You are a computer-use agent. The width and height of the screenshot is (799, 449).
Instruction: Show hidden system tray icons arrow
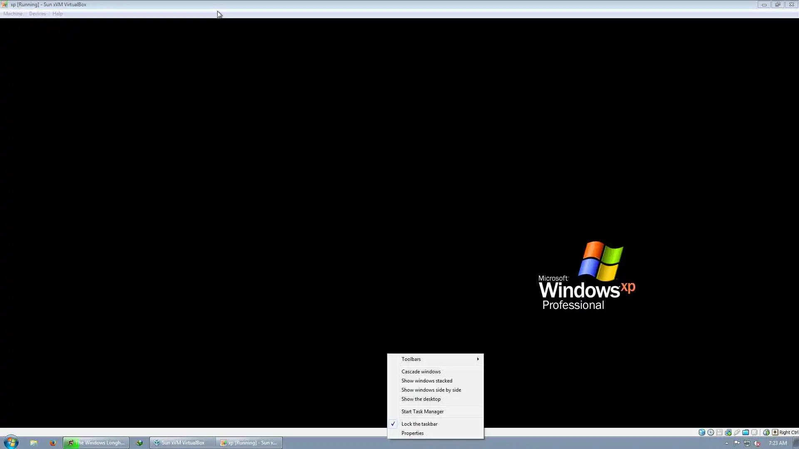point(727,443)
